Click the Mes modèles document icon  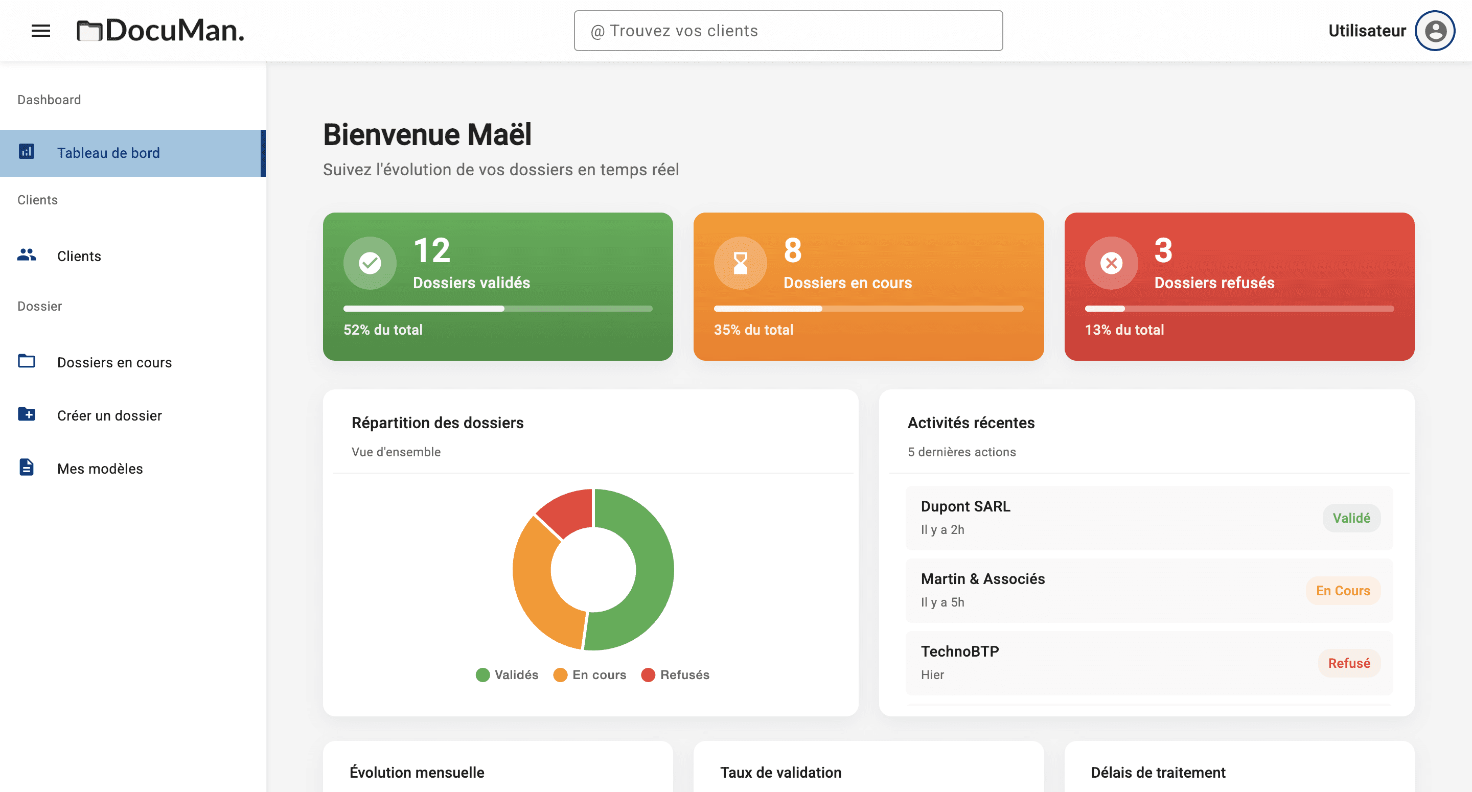pos(26,468)
